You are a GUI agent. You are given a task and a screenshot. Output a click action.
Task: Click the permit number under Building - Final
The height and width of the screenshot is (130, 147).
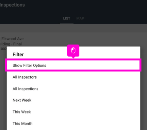[4, 49]
